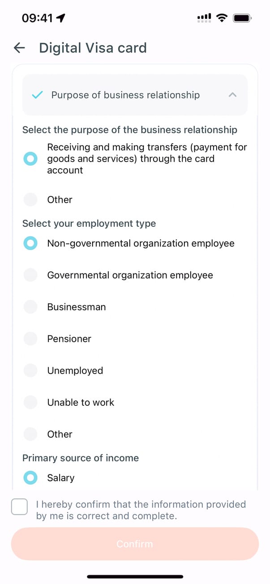Tap the Wi-Fi status icon
Screen dimensions: 270x584
(221, 18)
